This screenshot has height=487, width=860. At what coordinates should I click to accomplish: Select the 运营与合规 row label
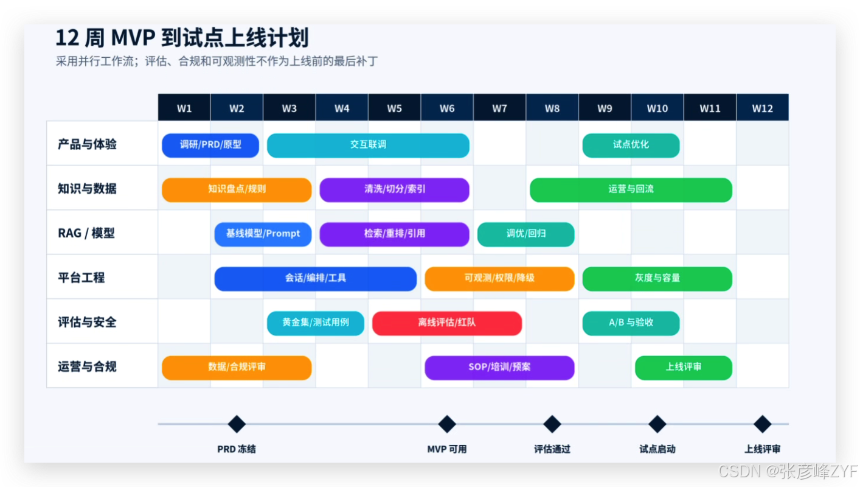(87, 366)
